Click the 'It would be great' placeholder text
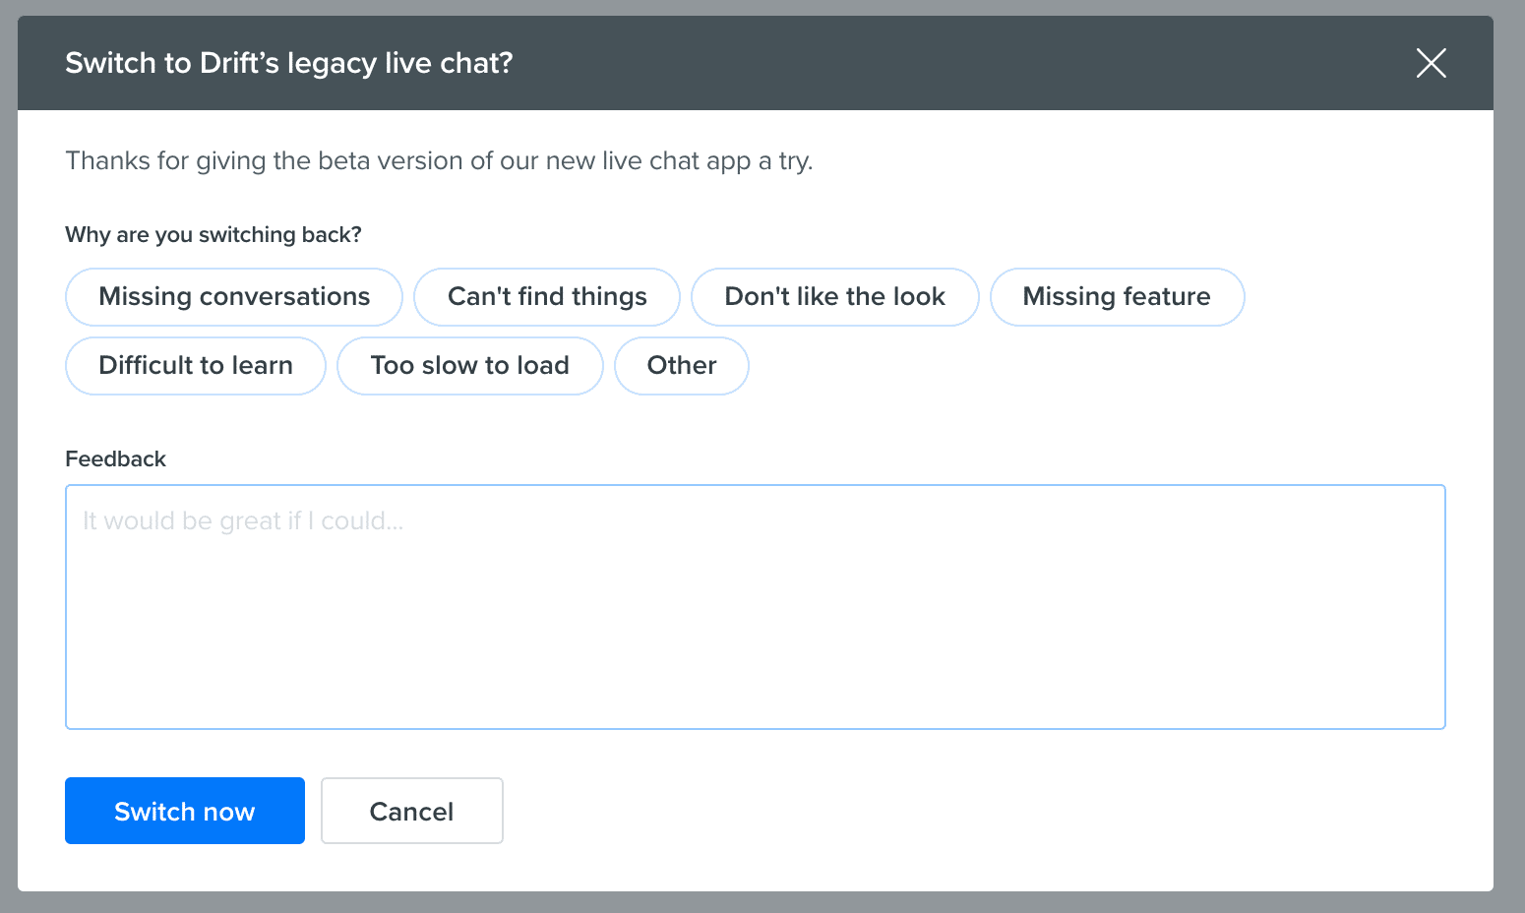The width and height of the screenshot is (1525, 913). [x=243, y=520]
